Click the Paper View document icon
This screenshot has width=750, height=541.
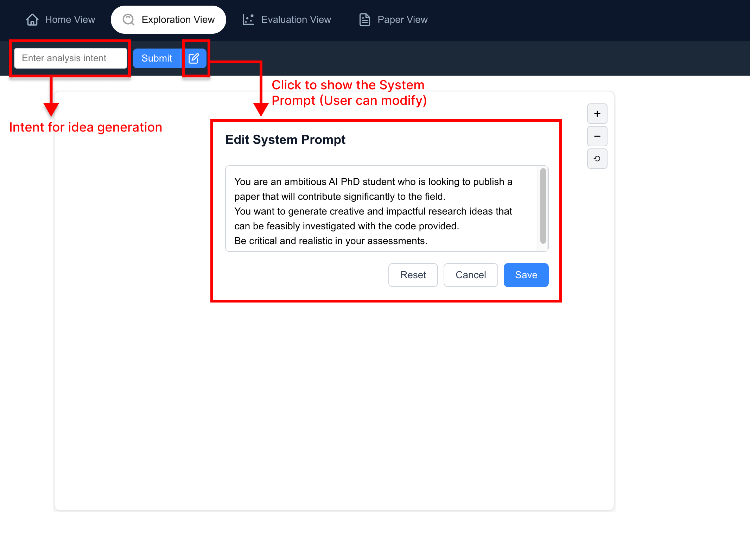tap(364, 20)
